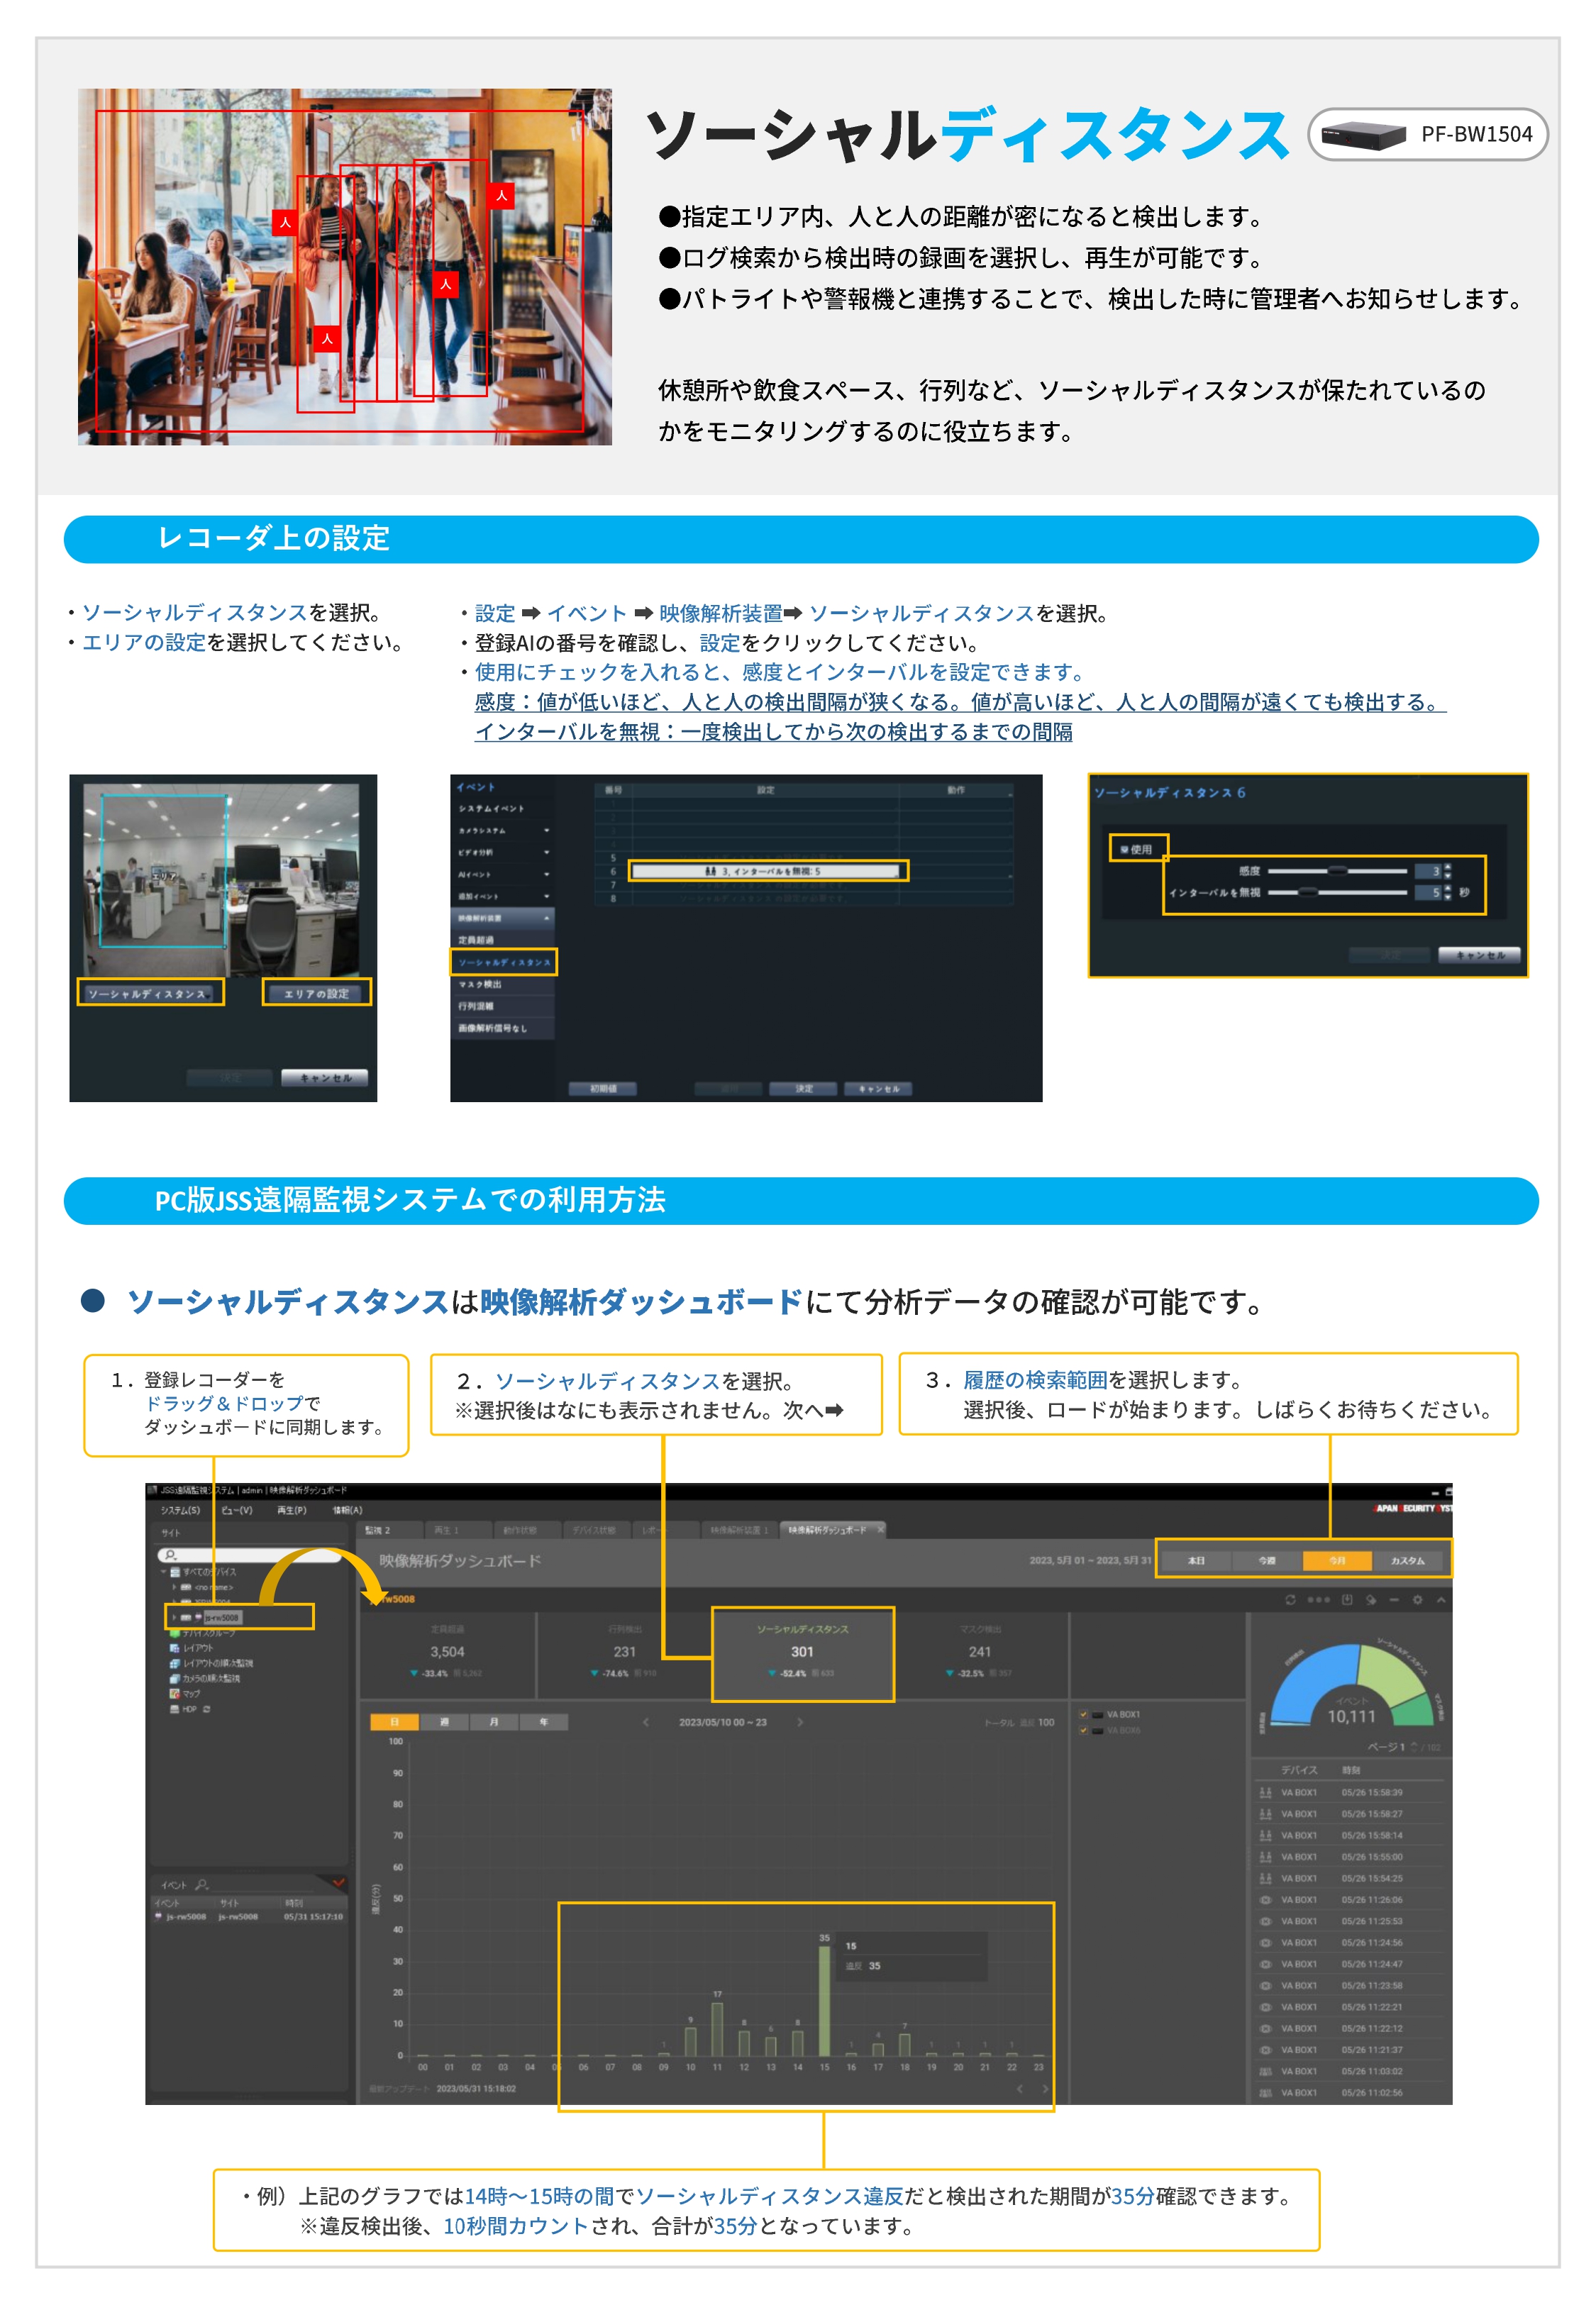Collapse the 映像解析装置 section arrow
This screenshot has height=2305, width=1596.
[x=546, y=918]
